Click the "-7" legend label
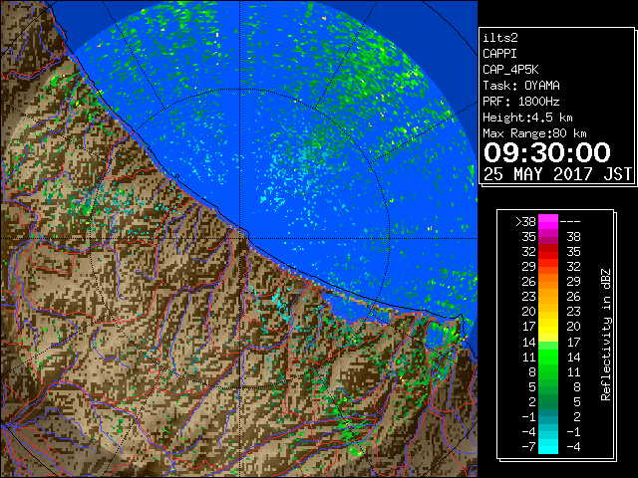Viewport: 638px width, 478px height. pos(528,447)
